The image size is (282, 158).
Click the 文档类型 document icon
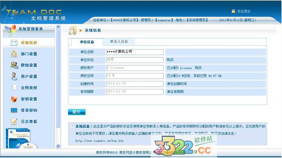14,88
